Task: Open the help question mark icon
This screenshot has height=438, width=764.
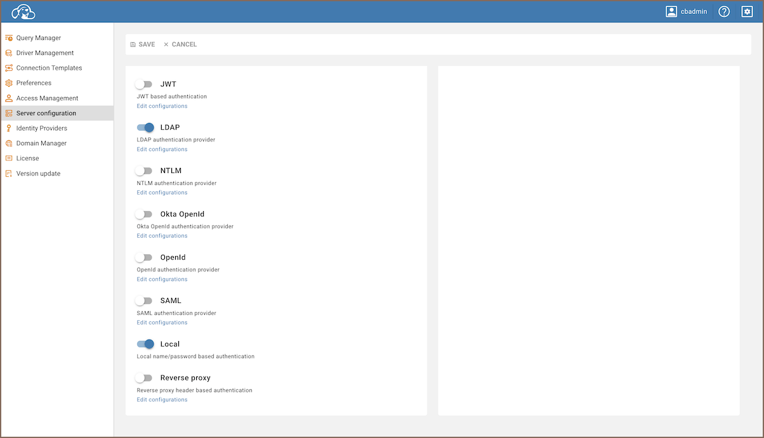Action: pyautogui.click(x=724, y=11)
